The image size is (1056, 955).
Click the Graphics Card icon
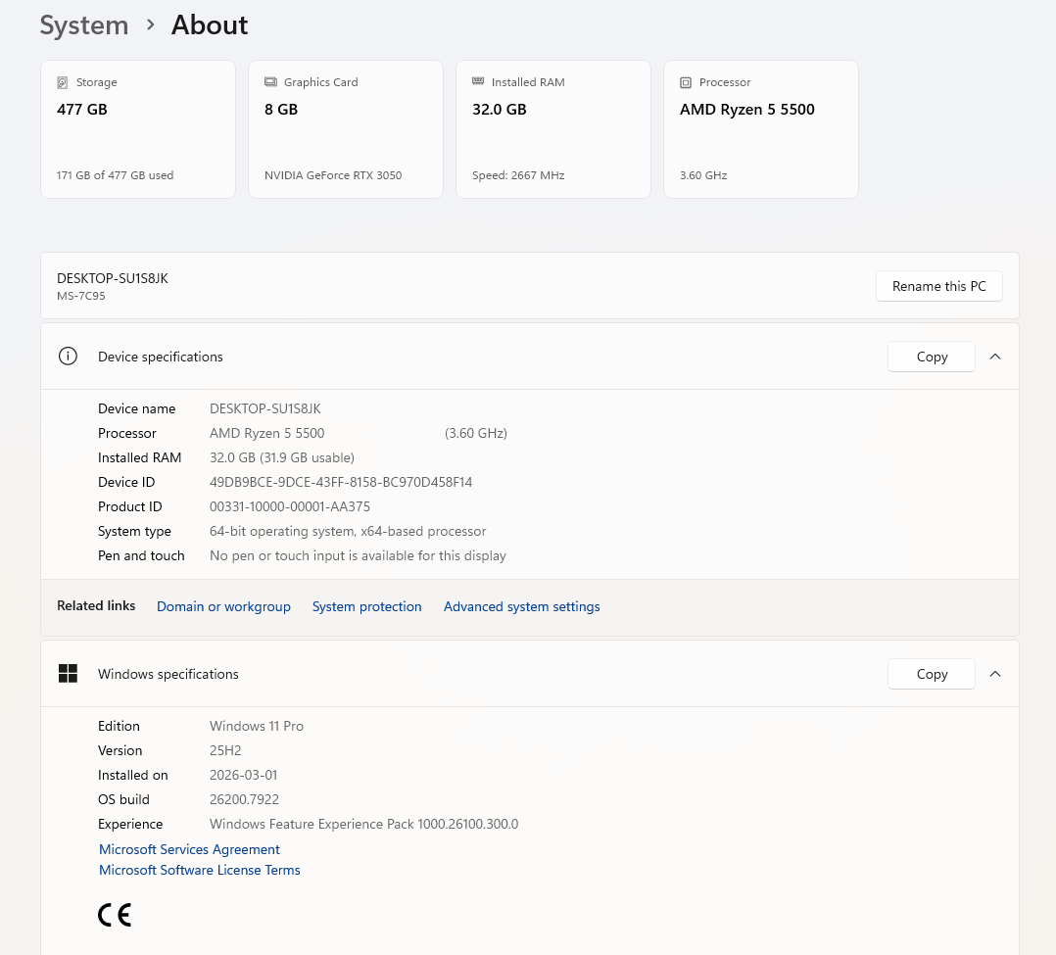coord(270,82)
